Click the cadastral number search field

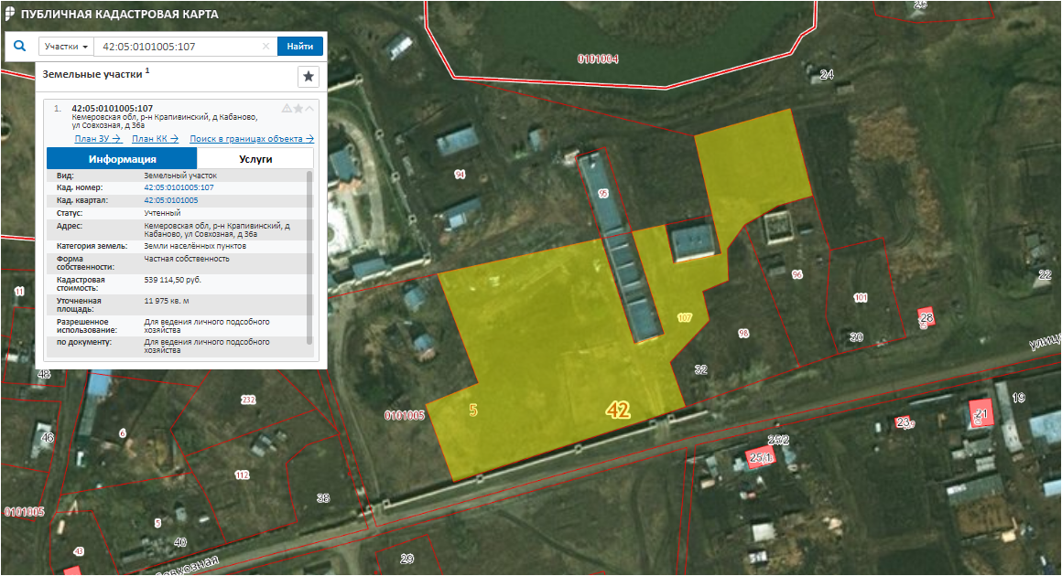[179, 47]
